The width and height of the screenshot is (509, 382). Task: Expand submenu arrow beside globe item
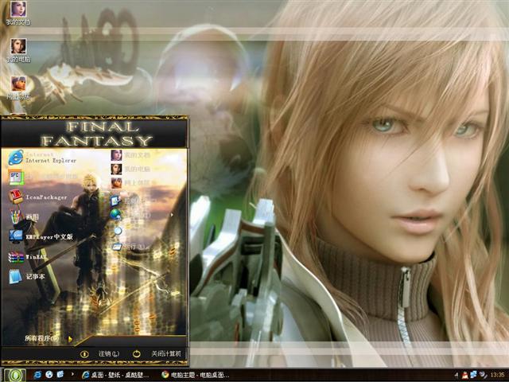(172, 215)
